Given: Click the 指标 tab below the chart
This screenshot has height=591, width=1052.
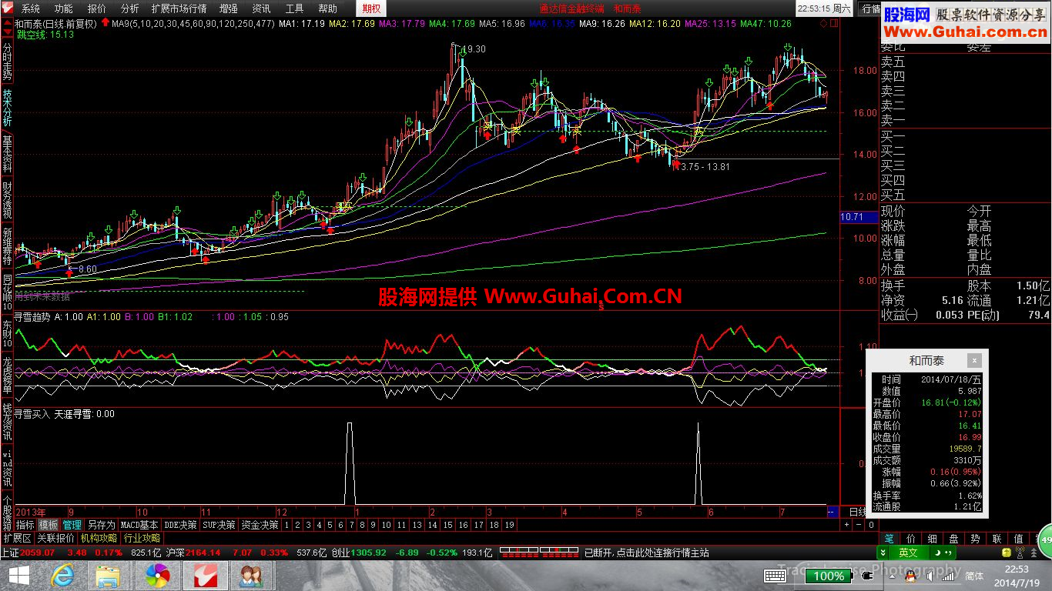Looking at the screenshot, I should [x=25, y=525].
